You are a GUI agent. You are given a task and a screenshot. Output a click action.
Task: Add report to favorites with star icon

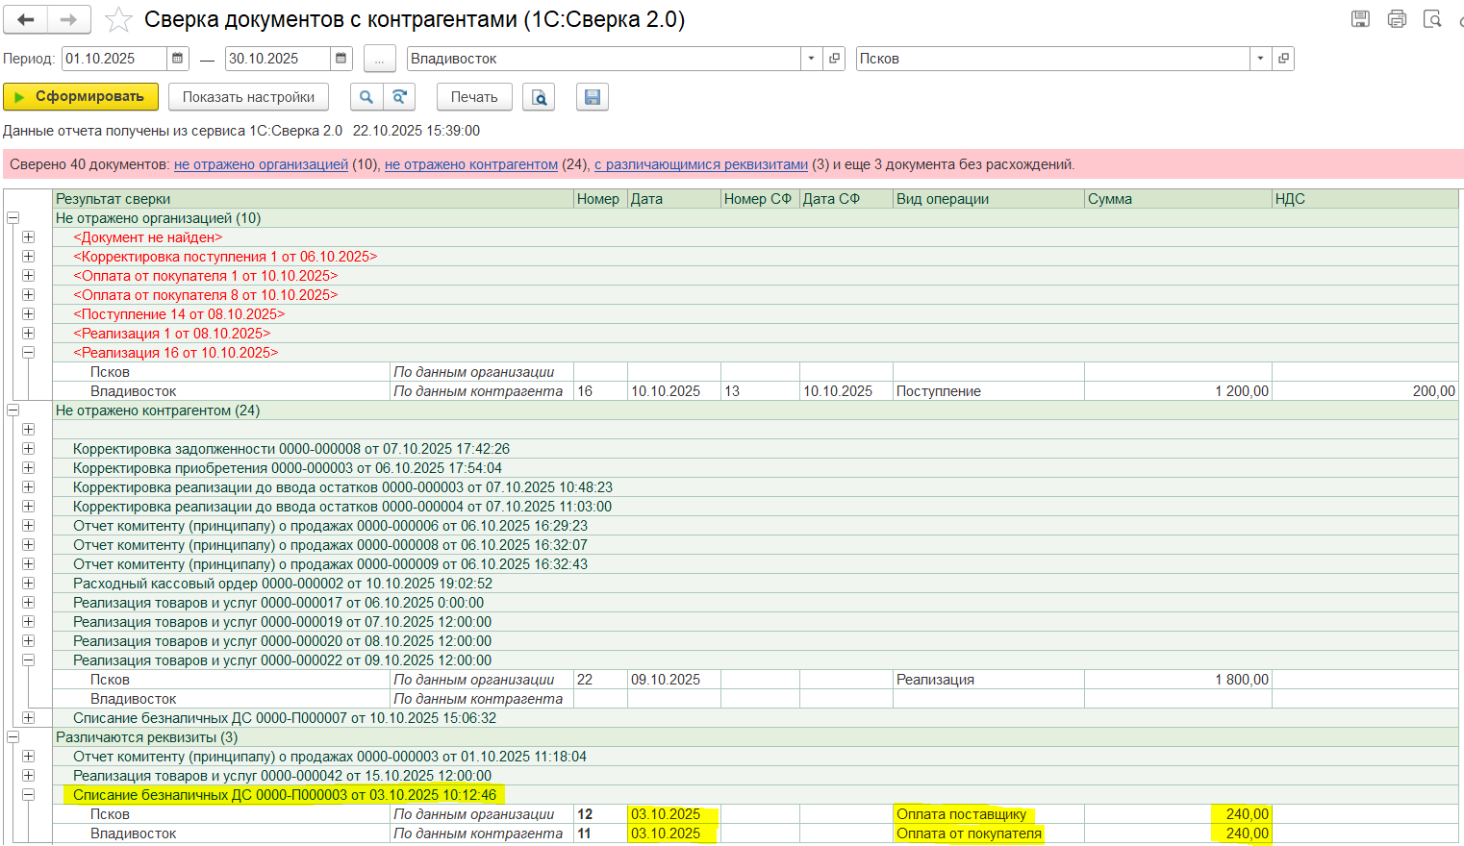click(x=118, y=19)
